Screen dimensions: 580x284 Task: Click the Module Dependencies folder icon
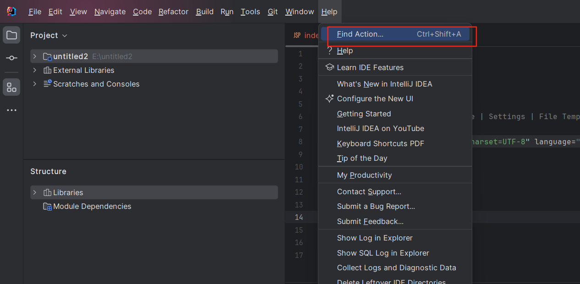point(47,207)
